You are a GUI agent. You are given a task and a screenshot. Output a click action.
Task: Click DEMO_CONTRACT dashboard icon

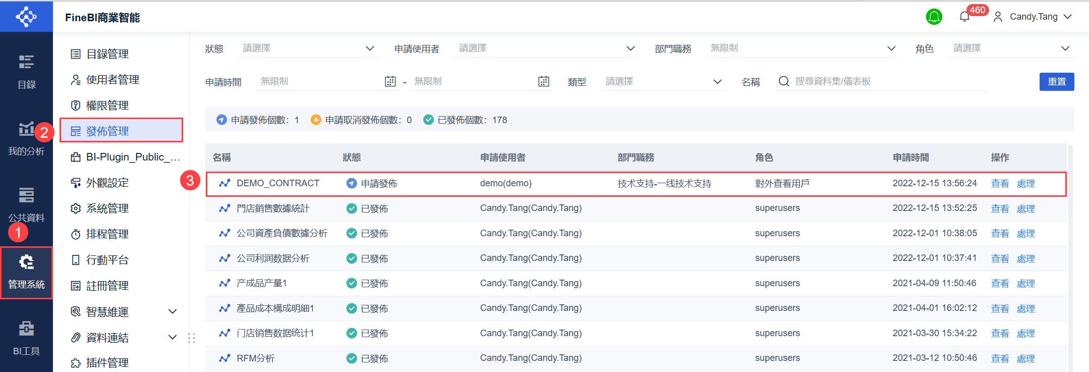[x=224, y=183]
